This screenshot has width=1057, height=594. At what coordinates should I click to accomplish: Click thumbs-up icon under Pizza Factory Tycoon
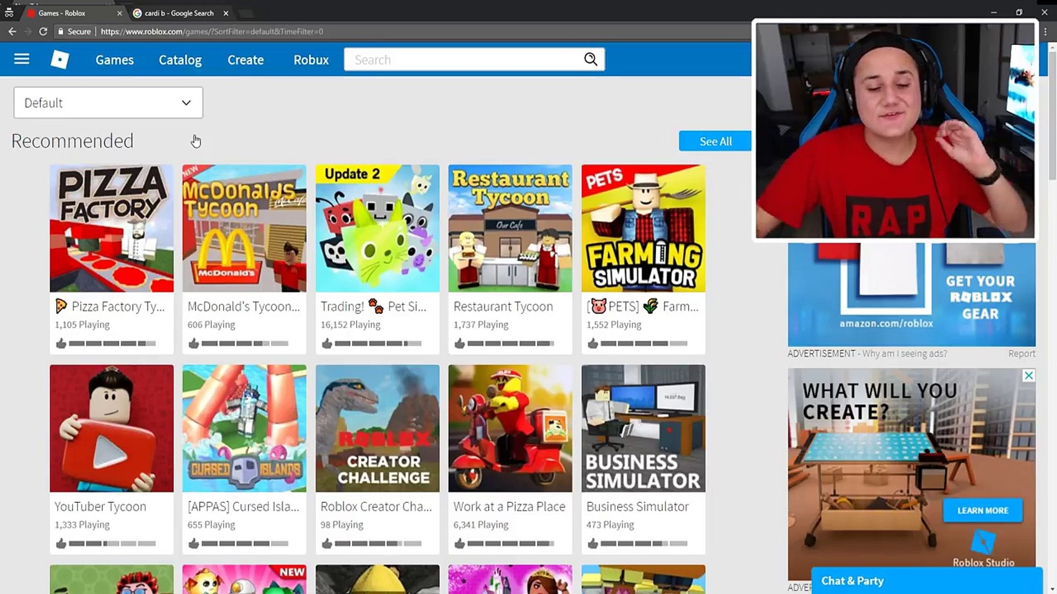61,344
